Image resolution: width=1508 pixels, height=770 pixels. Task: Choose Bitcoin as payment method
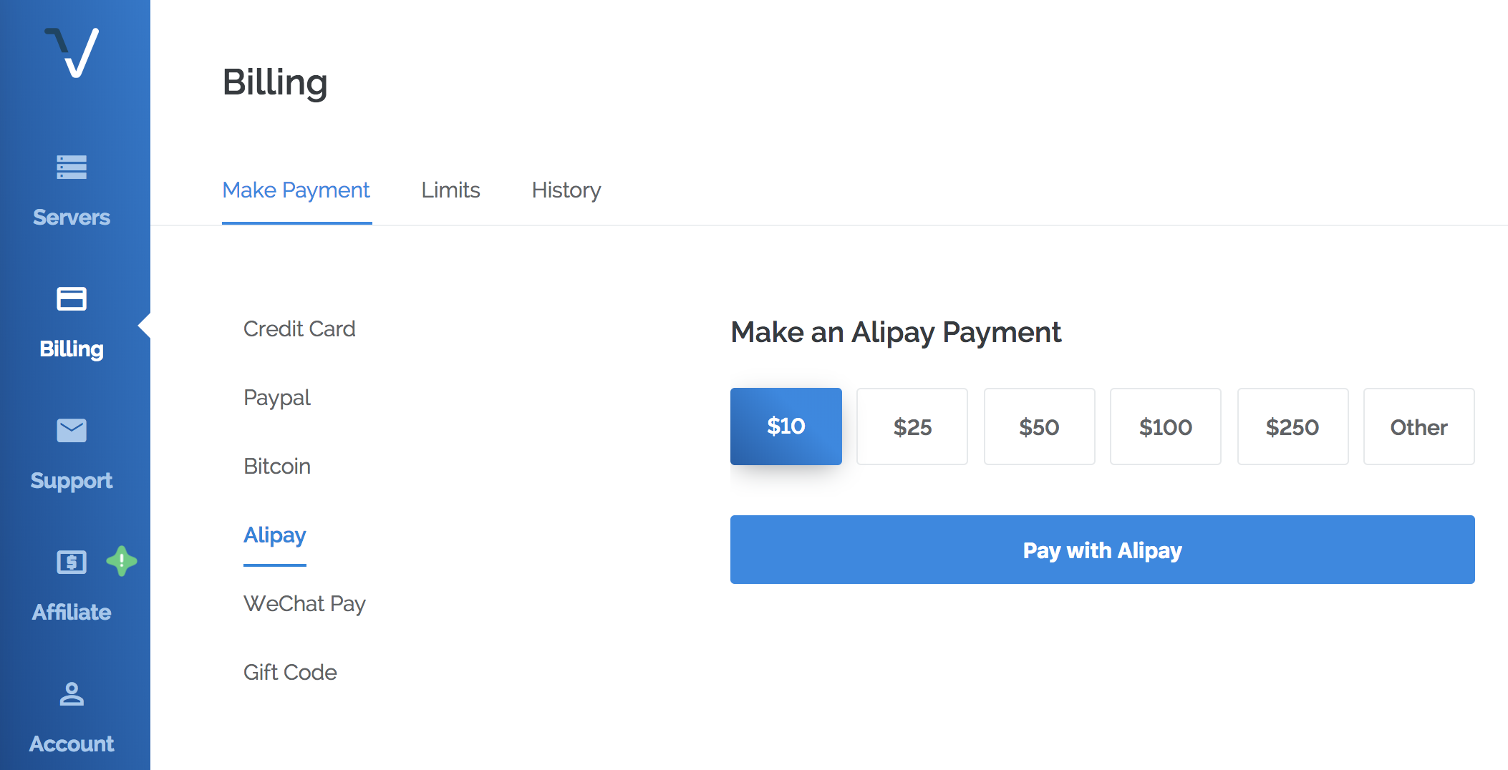(x=277, y=467)
